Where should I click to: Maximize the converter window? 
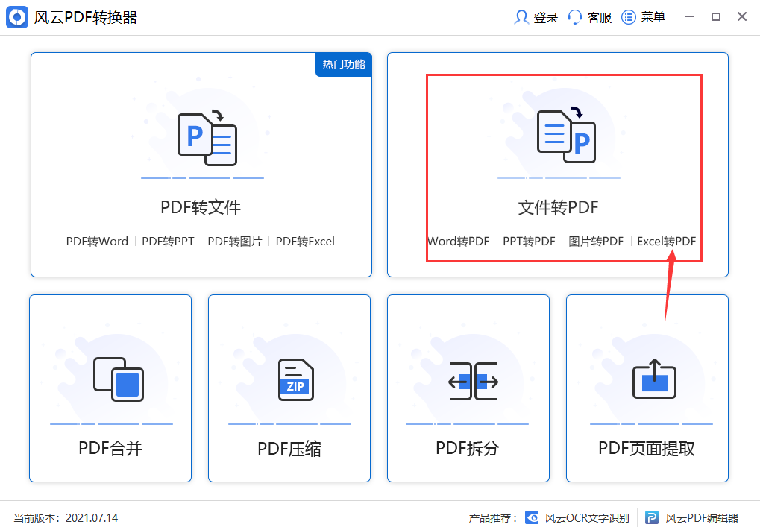coord(716,17)
